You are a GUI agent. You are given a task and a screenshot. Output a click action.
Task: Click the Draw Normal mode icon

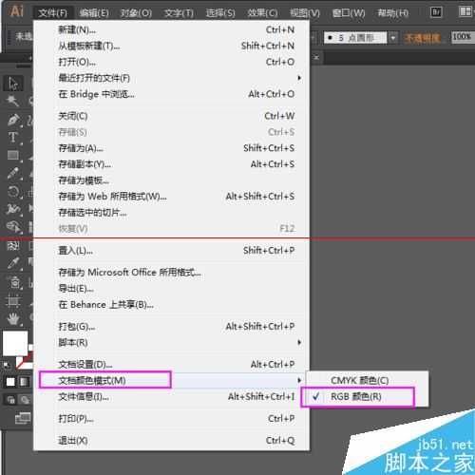(x=11, y=400)
